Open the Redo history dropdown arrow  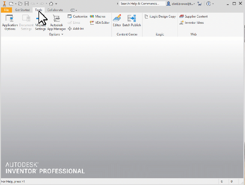[46, 3]
